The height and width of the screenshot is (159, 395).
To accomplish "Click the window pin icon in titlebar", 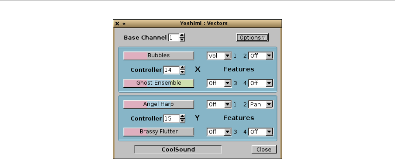I will click(x=124, y=23).
